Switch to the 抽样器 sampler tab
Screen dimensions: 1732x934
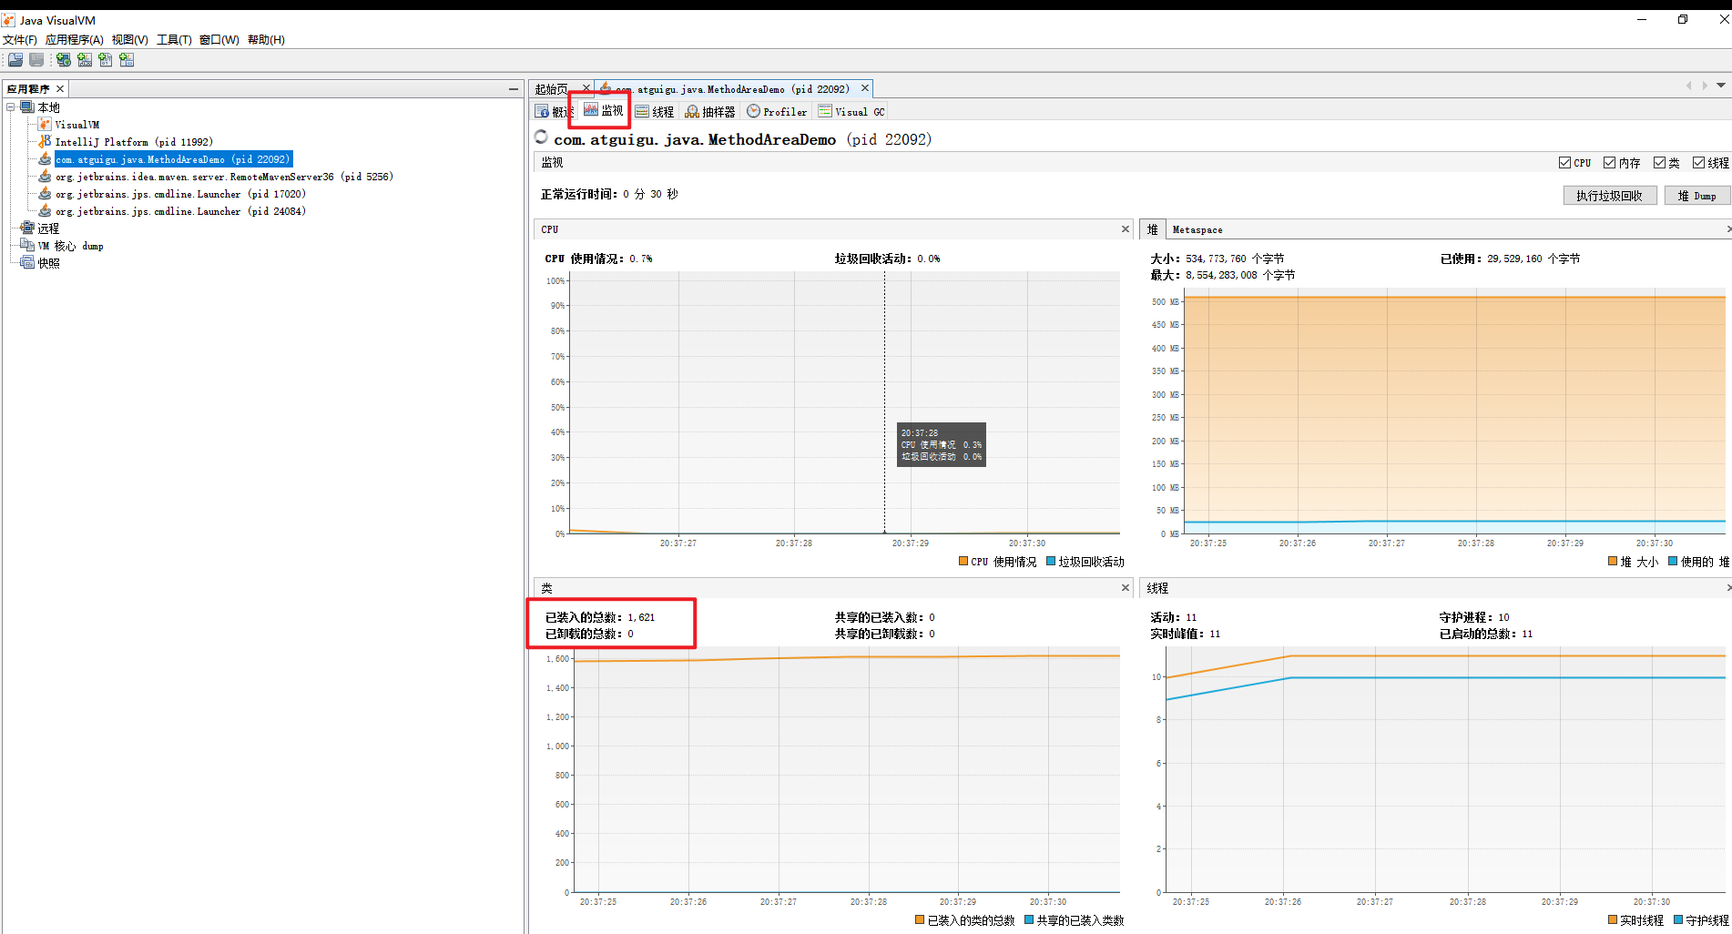pos(710,111)
